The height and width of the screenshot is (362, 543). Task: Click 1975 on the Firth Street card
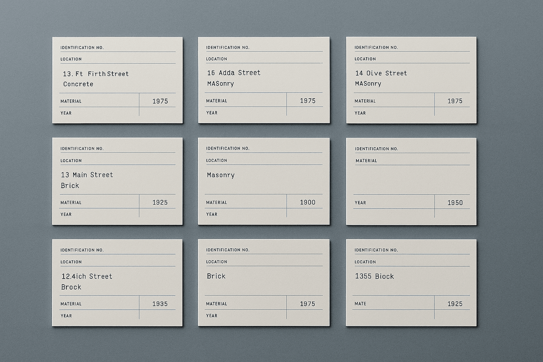click(x=160, y=101)
